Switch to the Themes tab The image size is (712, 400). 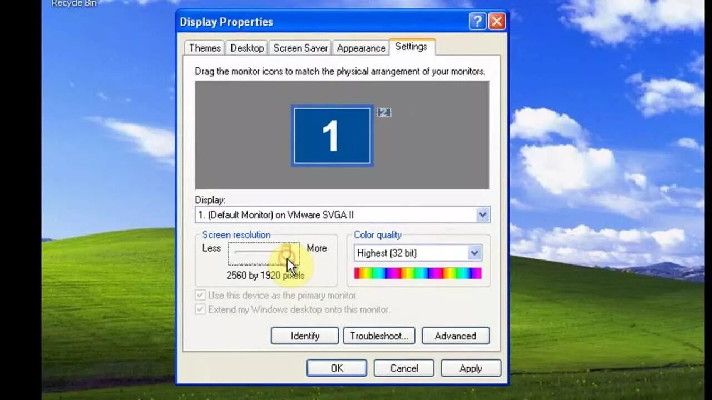click(x=205, y=48)
